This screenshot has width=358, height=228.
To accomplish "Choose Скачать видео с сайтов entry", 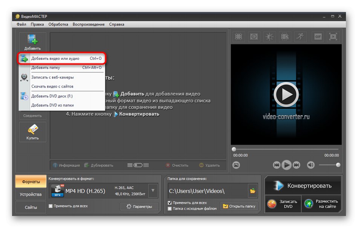I will (x=62, y=86).
